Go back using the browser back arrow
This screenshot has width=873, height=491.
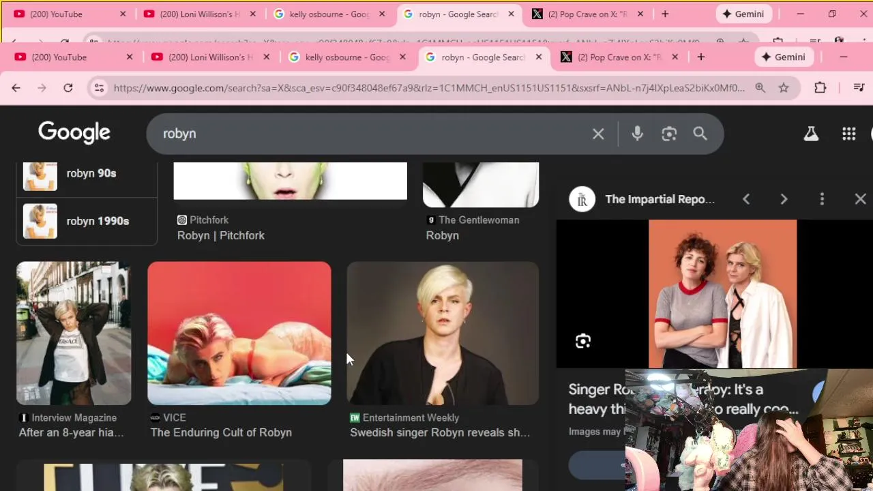(16, 87)
